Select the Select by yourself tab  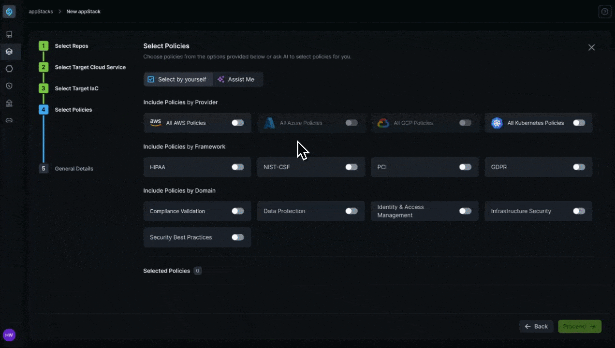point(177,79)
